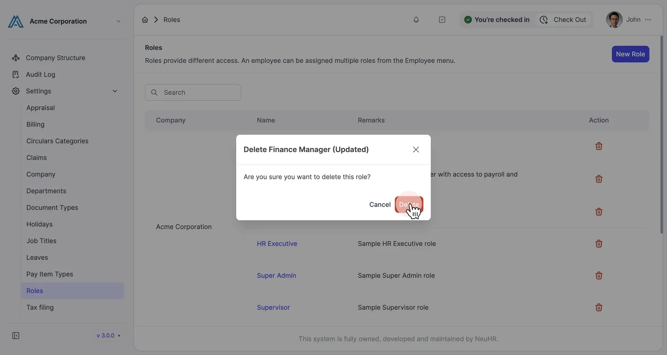667x355 pixels.
Task: Delete the Super Admin role via trash icon
Action: 599,275
